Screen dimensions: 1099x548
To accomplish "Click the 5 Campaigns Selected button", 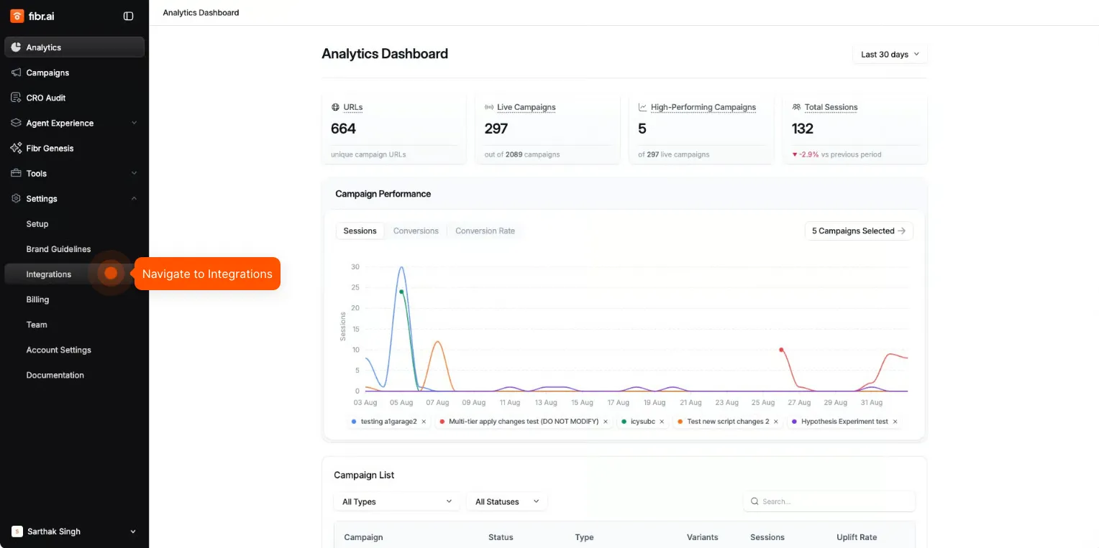I will click(x=859, y=231).
